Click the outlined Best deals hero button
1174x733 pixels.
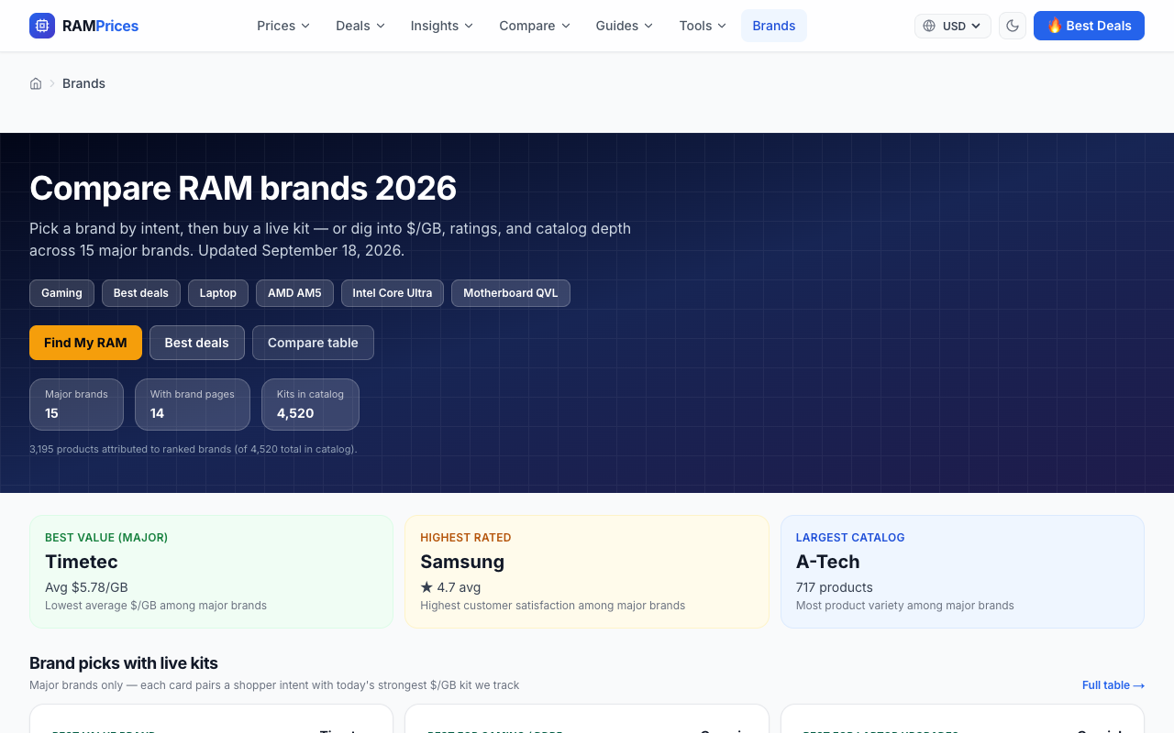(x=197, y=343)
